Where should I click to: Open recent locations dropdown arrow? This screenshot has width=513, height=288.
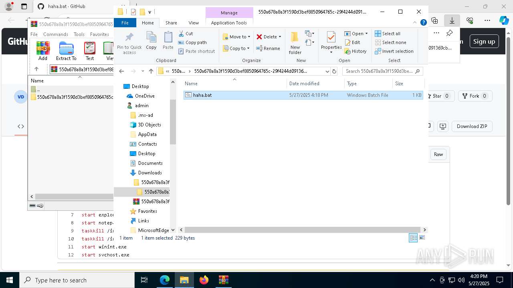pos(143,71)
